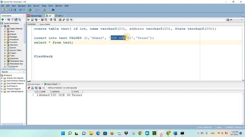Expand the Tables (Filtered) node

pyautogui.click(x=5, y=29)
